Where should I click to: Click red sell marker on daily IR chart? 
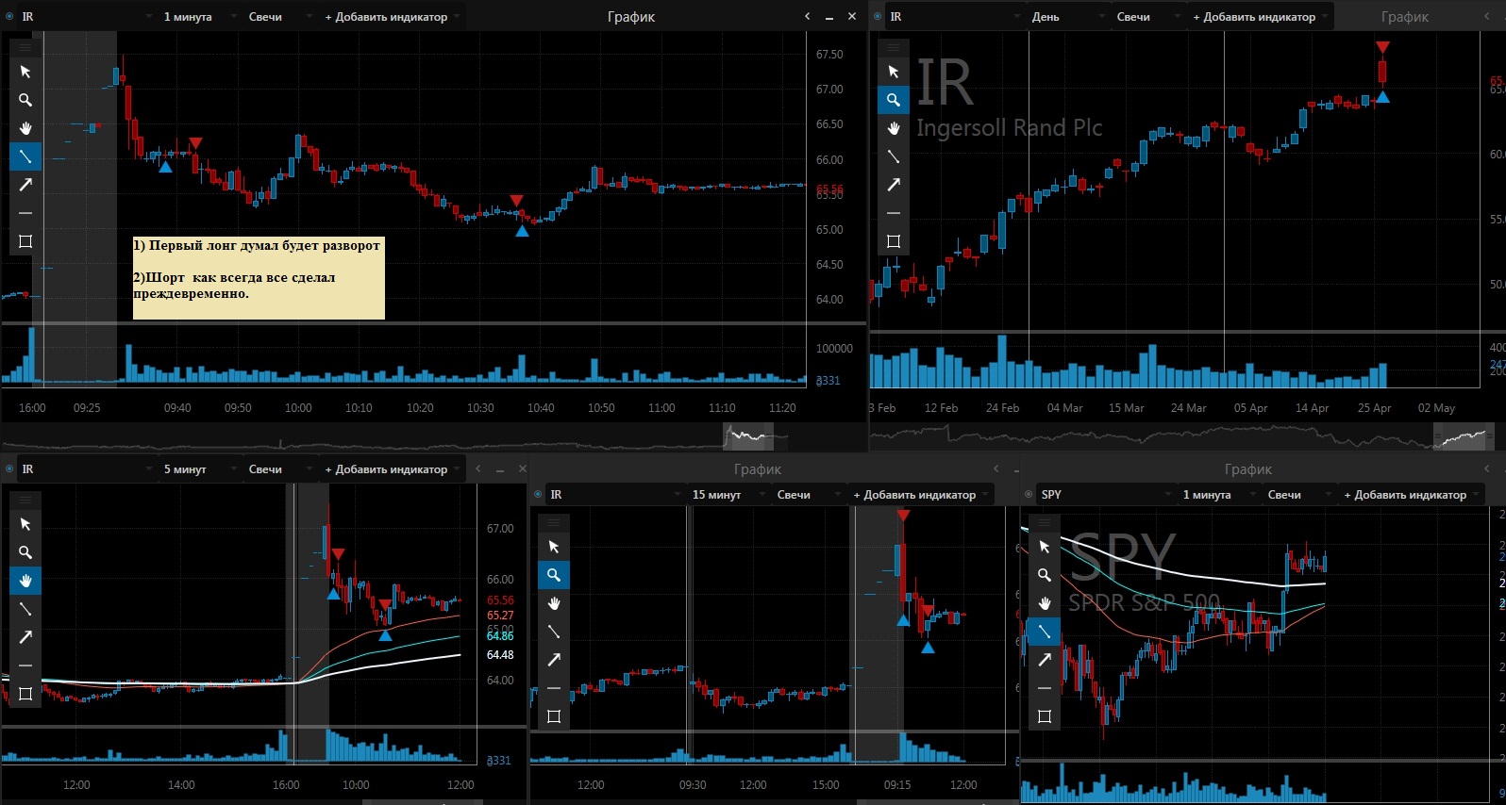1382,47
